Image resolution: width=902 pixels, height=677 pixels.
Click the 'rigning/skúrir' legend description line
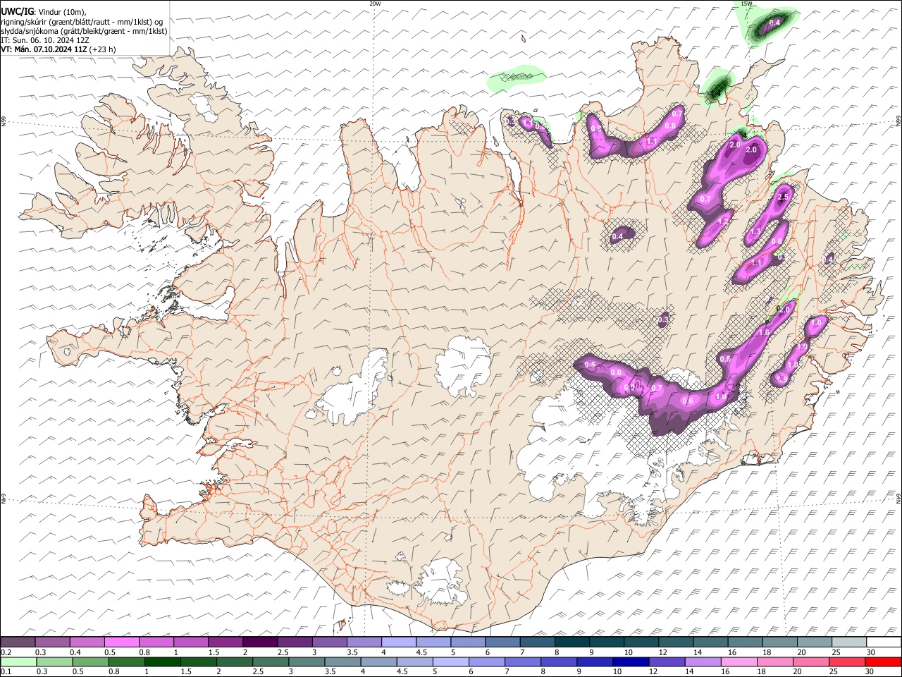82,22
